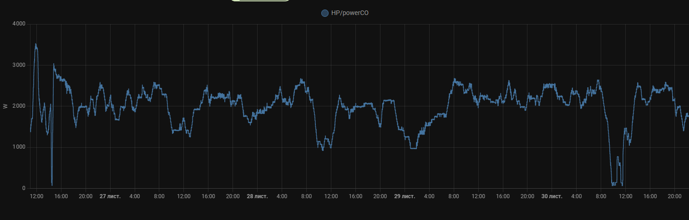Click the 1000 value on the Y axis
Screen dimensions: 689x220
tap(19, 147)
